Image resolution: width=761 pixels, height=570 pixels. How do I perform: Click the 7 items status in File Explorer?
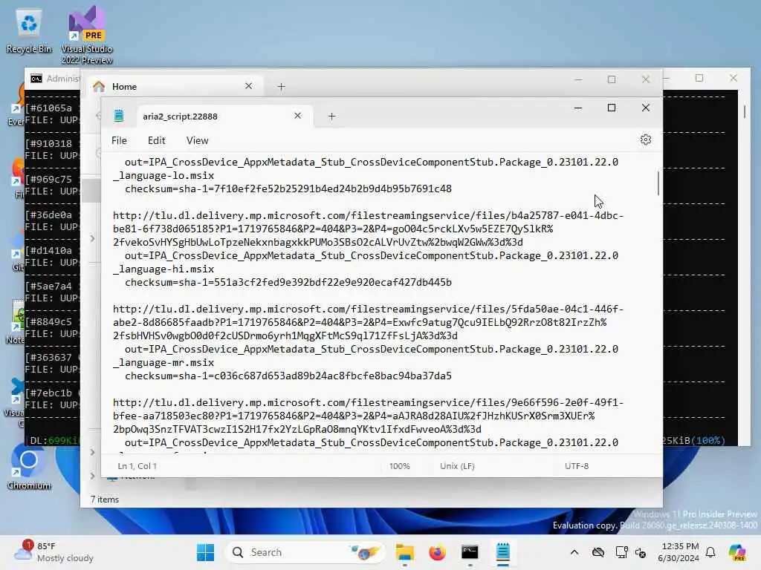coord(105,499)
